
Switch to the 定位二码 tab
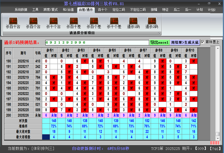(x=119, y=10)
